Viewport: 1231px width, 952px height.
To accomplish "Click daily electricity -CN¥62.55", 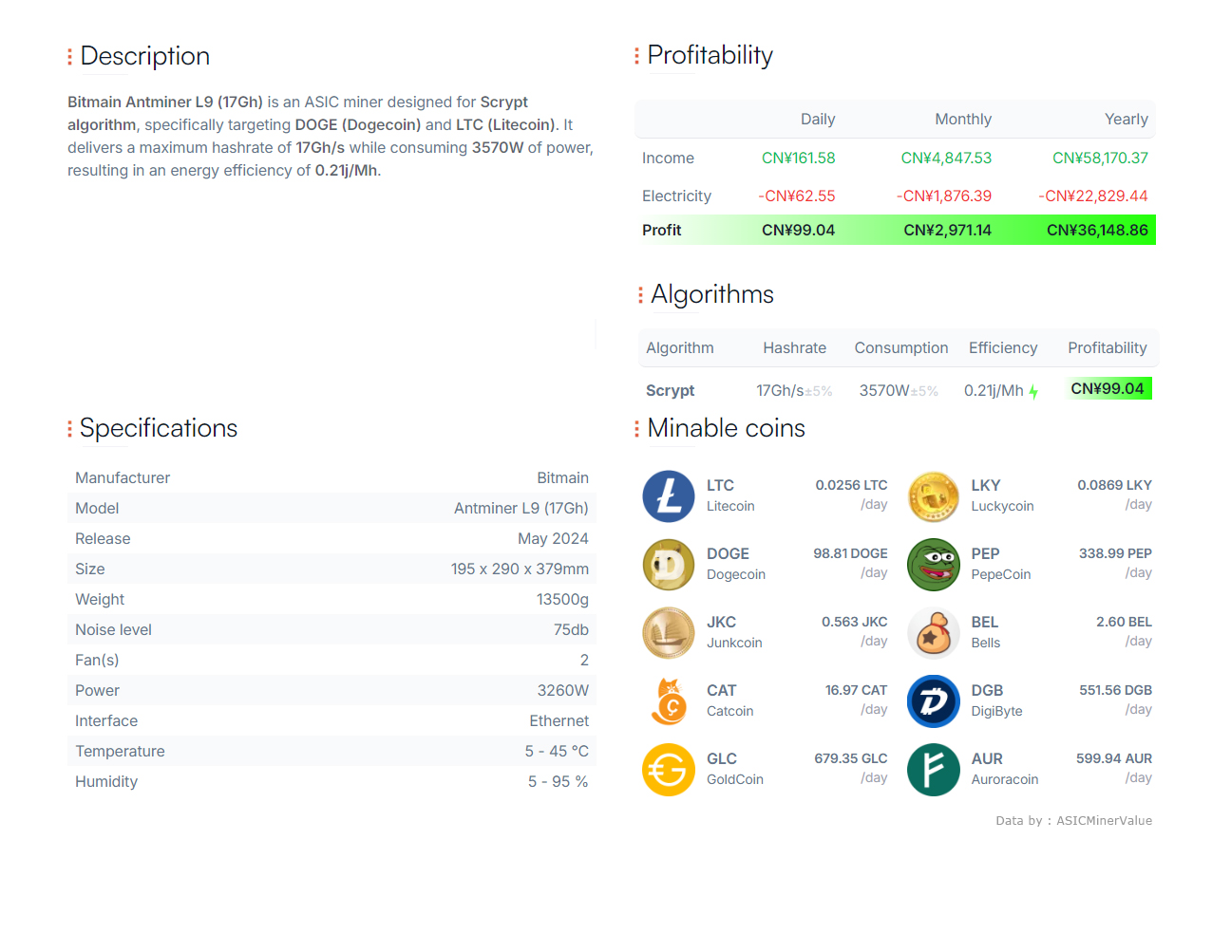I will 796,196.
